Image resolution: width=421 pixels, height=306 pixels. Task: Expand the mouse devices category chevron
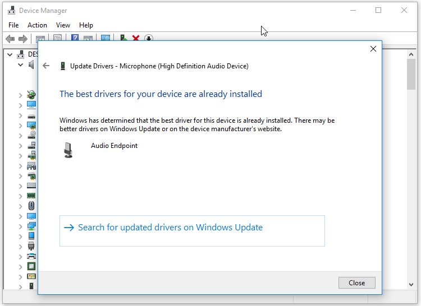(x=20, y=206)
